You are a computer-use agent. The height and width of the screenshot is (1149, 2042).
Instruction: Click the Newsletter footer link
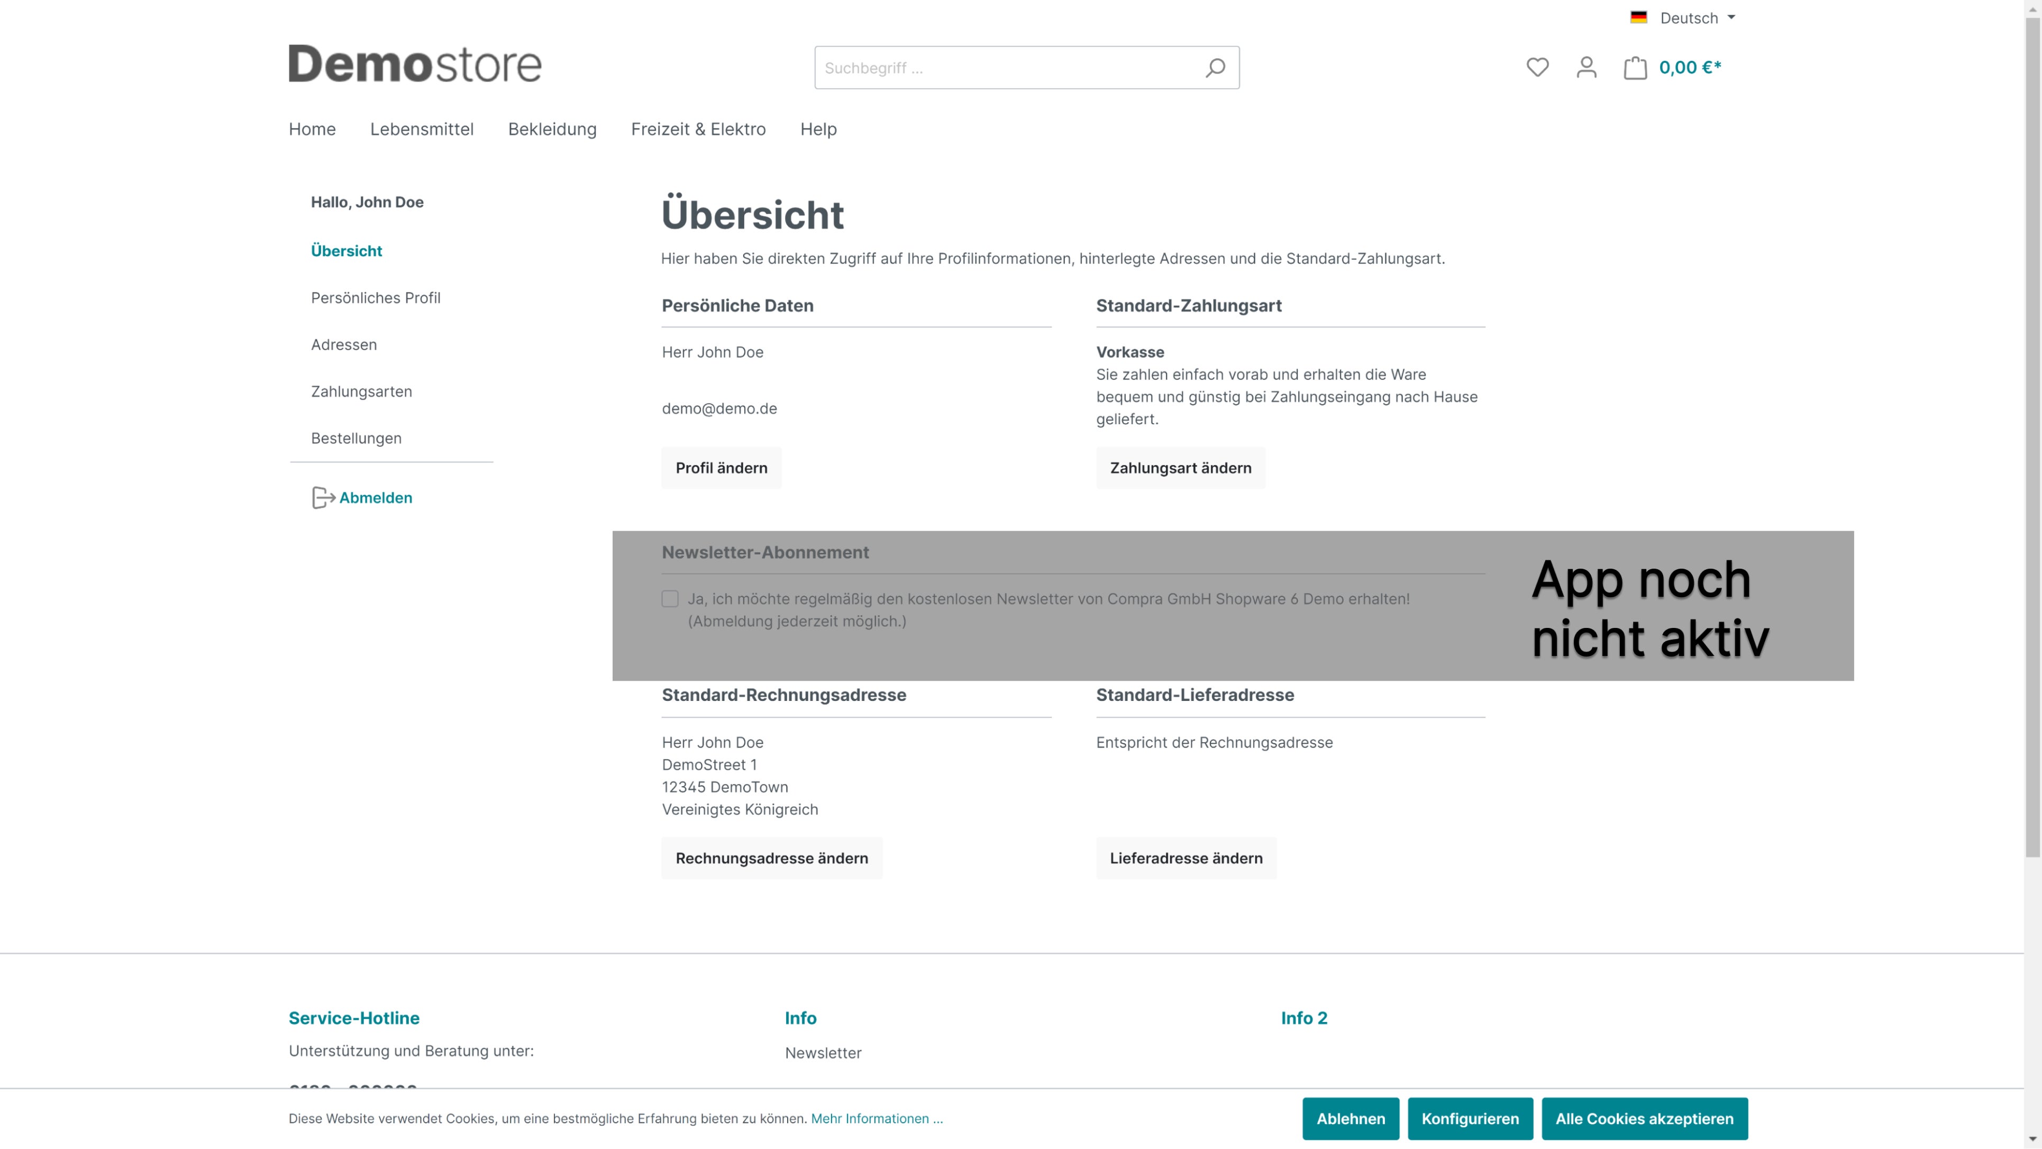[x=823, y=1053]
